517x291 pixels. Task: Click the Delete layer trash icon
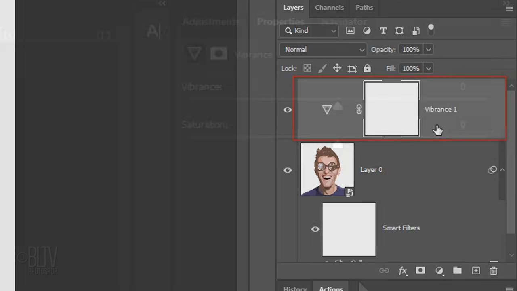coord(493,271)
